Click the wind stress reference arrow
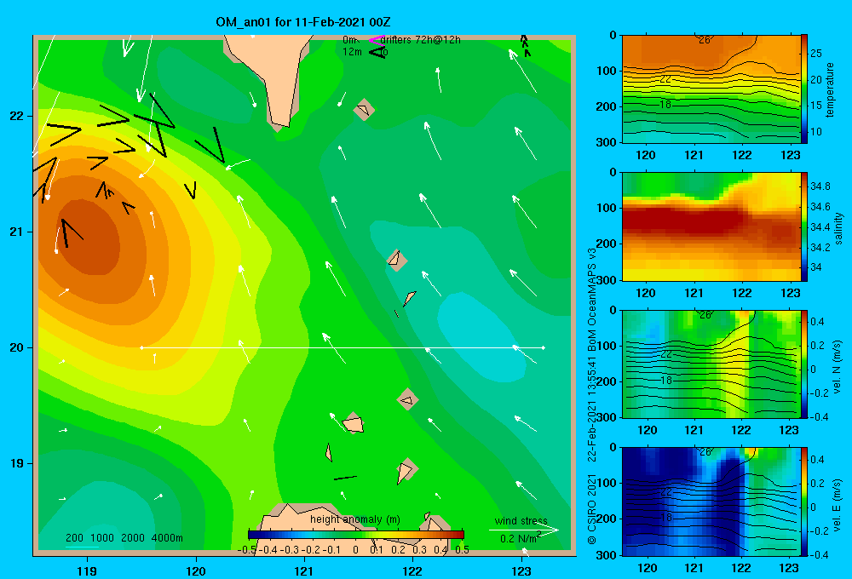The width and height of the screenshot is (852, 579). (x=524, y=530)
